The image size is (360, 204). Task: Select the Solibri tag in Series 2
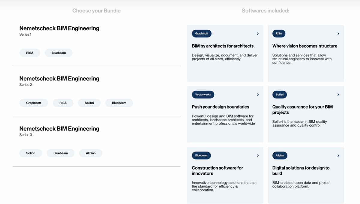coord(89,103)
